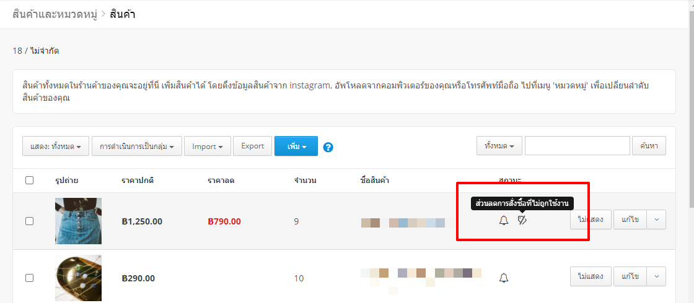Click the ชื่อสินค้า column header
The width and height of the screenshot is (694, 303).
tap(375, 180)
